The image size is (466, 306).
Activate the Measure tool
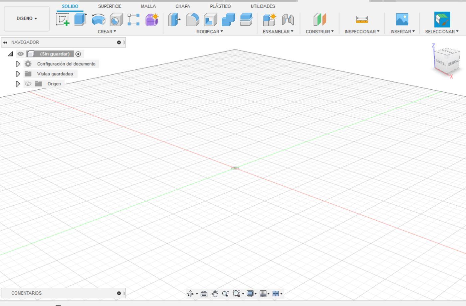(x=362, y=20)
